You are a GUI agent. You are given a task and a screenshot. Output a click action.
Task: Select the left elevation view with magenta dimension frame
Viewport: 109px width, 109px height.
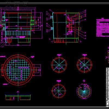(21, 27)
